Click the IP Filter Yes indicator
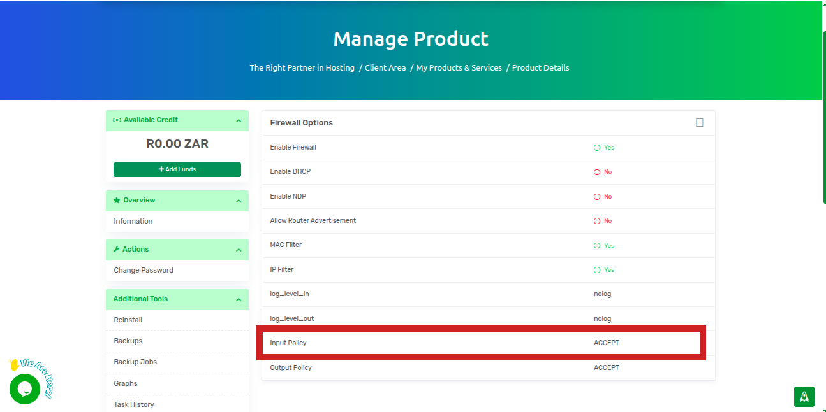 point(603,270)
